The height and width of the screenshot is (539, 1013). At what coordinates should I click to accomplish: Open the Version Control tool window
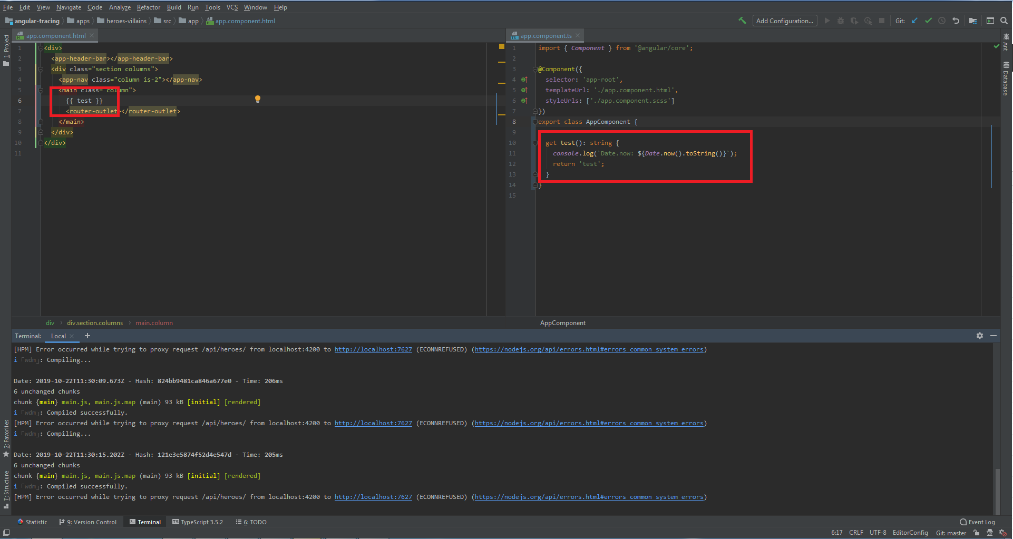click(88, 522)
